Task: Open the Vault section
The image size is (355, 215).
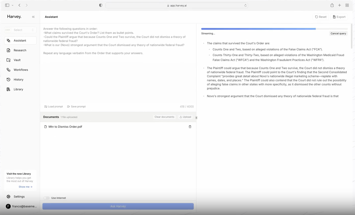Action: [x=20, y=60]
